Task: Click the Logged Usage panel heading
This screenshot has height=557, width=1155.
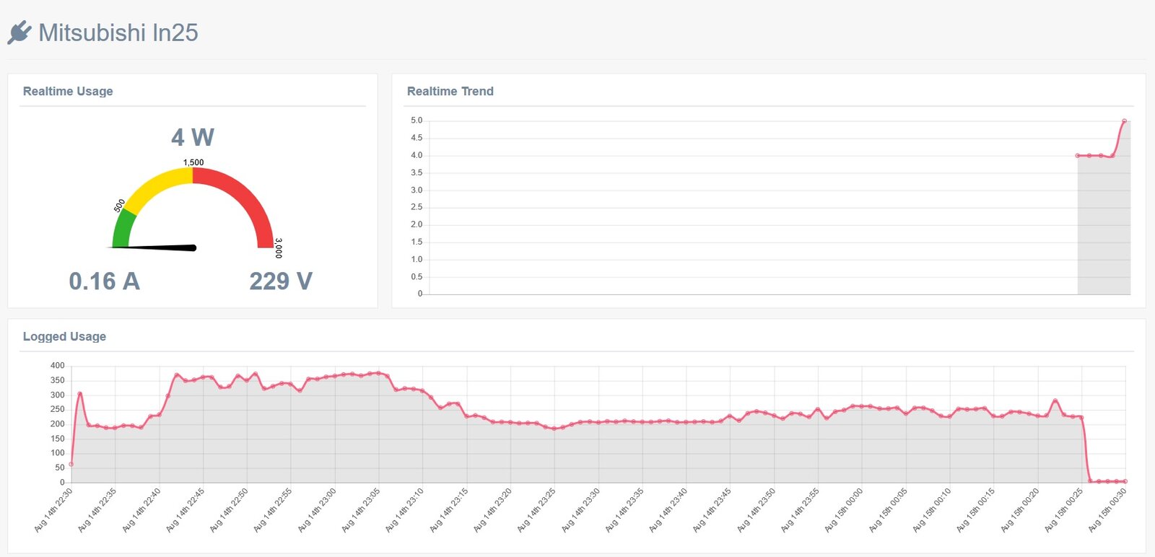Action: [64, 336]
